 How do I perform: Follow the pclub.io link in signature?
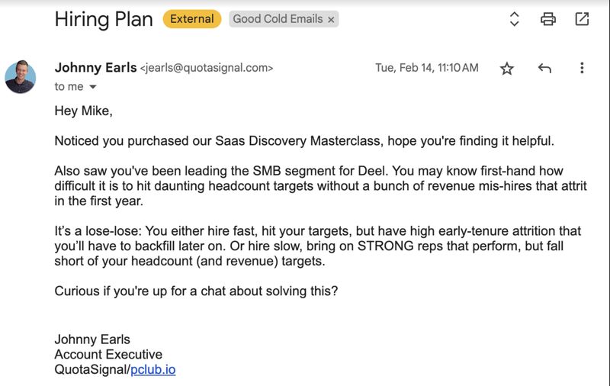tap(153, 369)
